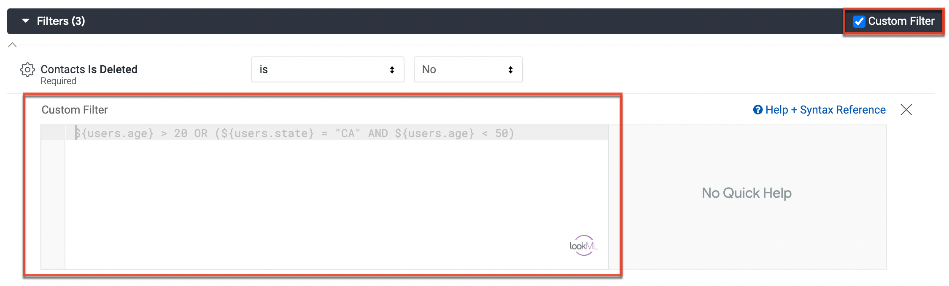Click the up-down arrows in the "No" selector
The image size is (949, 286).
(x=511, y=70)
